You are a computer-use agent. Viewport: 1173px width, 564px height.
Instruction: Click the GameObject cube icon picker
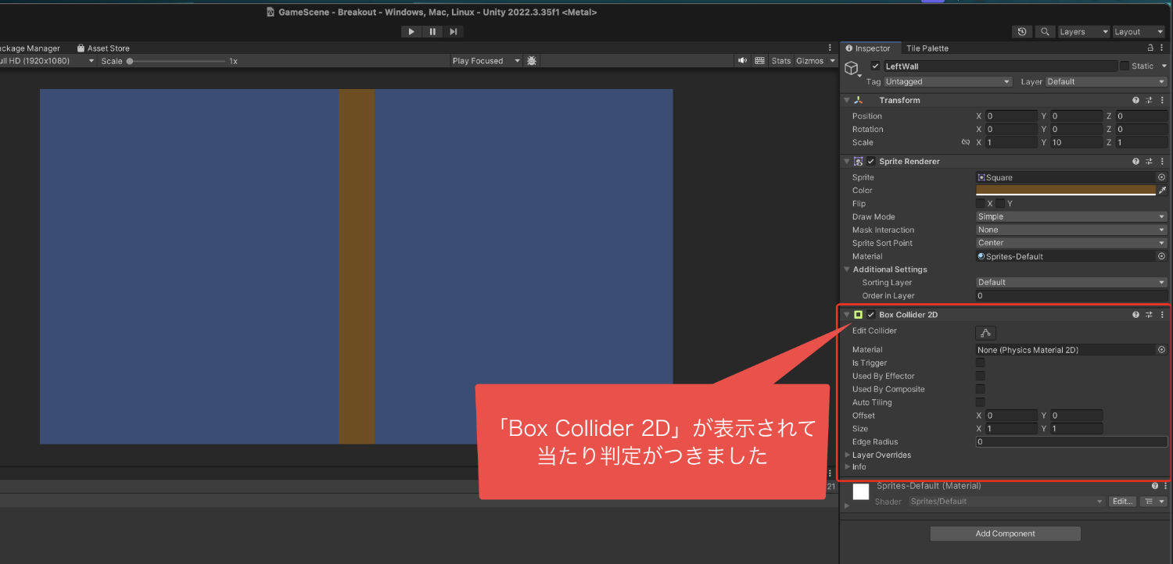point(852,70)
